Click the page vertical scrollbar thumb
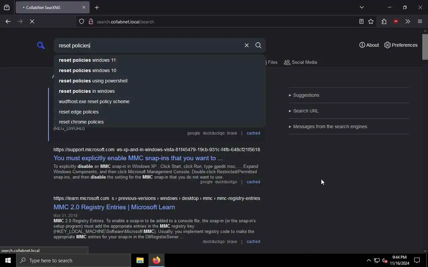This screenshot has height=267, width=428. pos(425,46)
